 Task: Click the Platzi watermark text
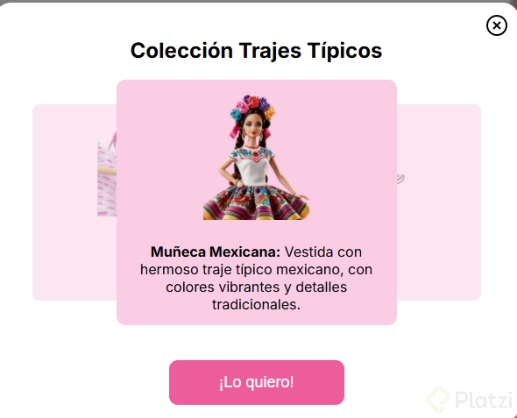[x=484, y=400]
